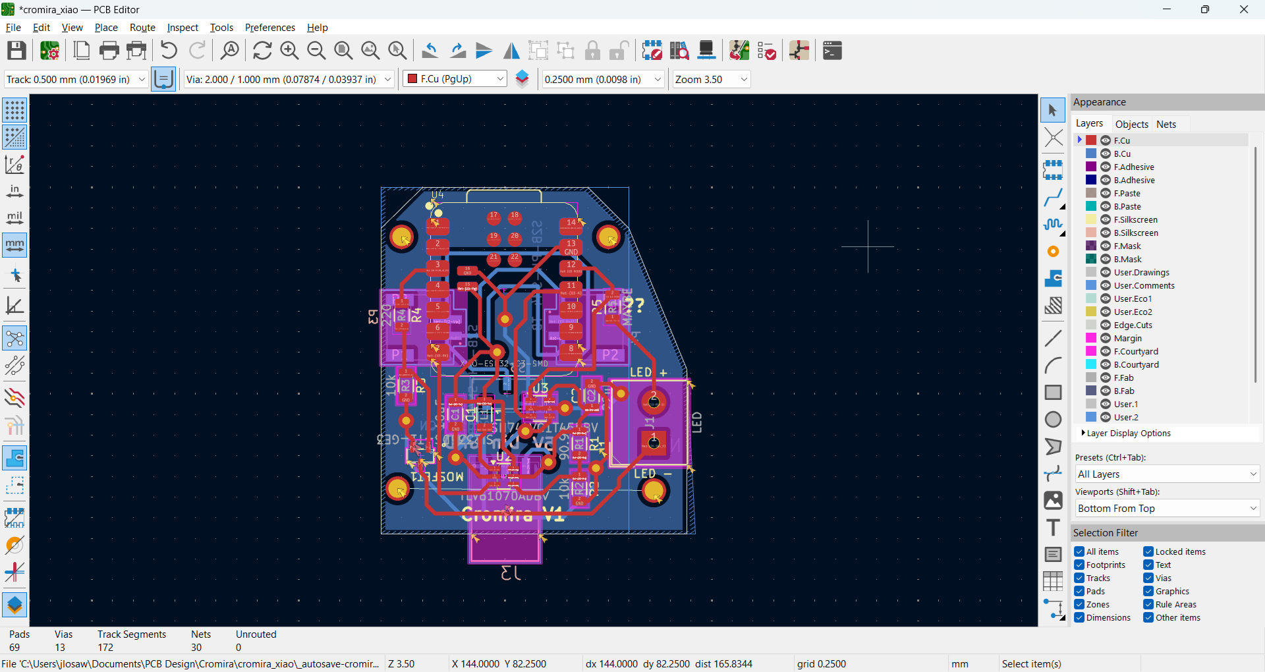Toggle ratsnest display
Viewport: 1265px width, 672px height.
(14, 339)
